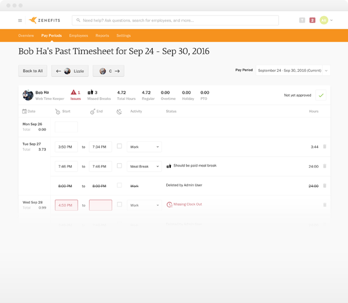This screenshot has width=348, height=303.
Task: Click 'Deleted by Admin User' for 8:00 PM row
Action: 184,185
